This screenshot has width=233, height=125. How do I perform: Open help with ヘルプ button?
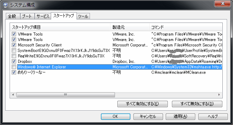click(213, 116)
